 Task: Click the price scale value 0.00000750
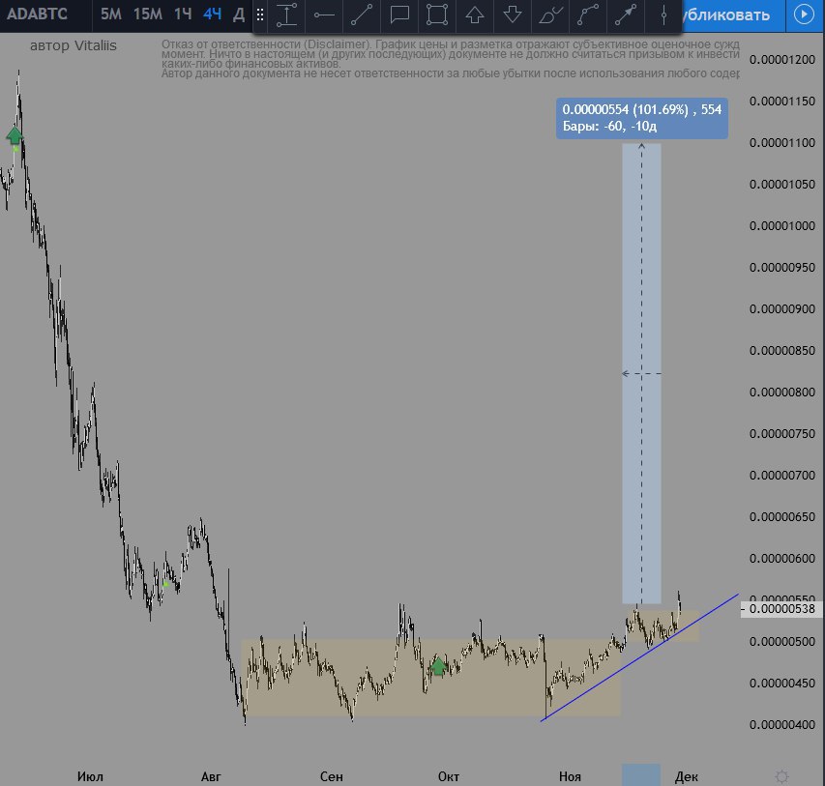(781, 433)
